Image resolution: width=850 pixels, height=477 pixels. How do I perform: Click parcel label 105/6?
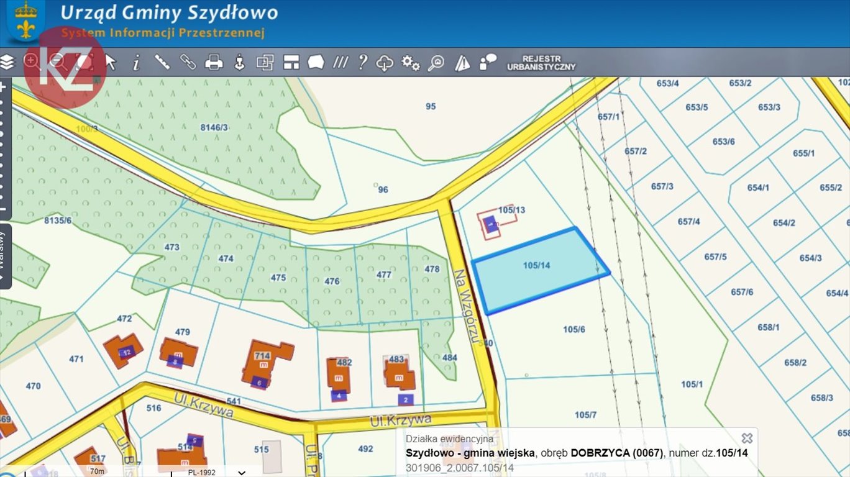click(x=574, y=329)
